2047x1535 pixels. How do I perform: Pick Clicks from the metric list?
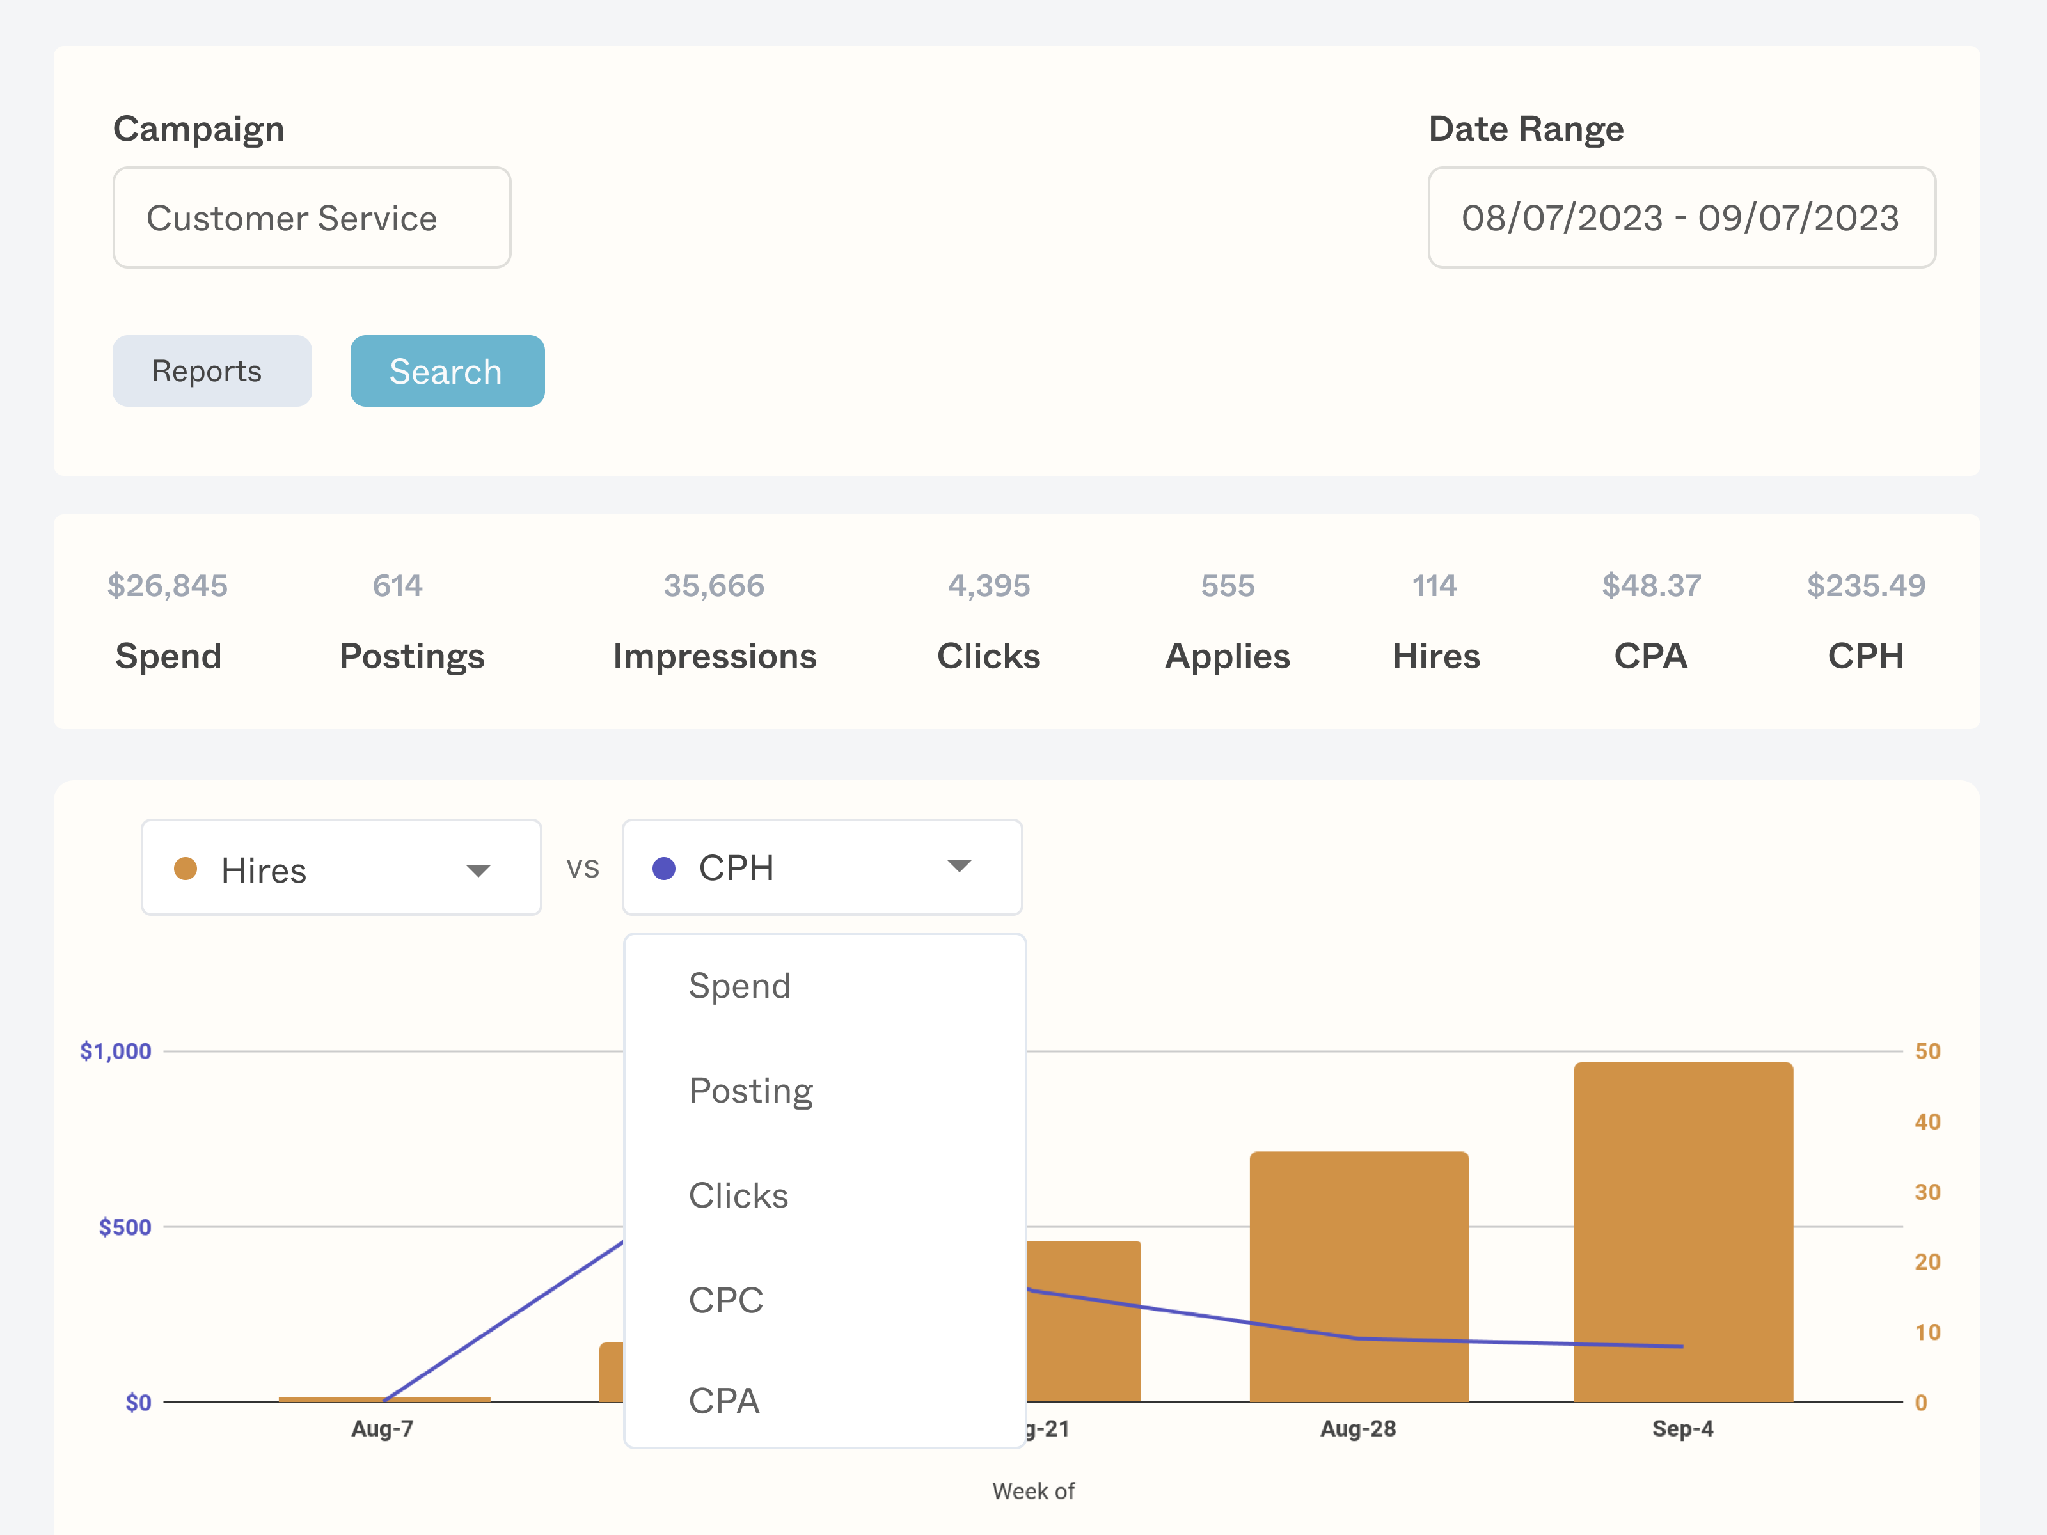coord(738,1195)
